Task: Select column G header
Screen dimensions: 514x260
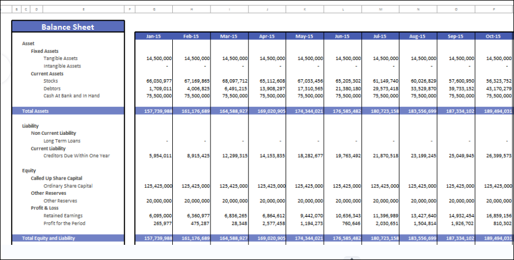Action: click(154, 9)
